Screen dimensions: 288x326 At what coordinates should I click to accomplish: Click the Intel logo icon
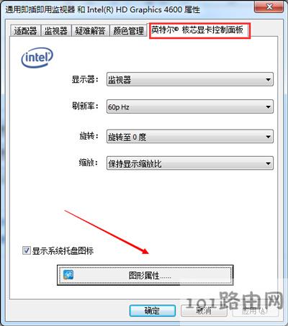click(37, 58)
